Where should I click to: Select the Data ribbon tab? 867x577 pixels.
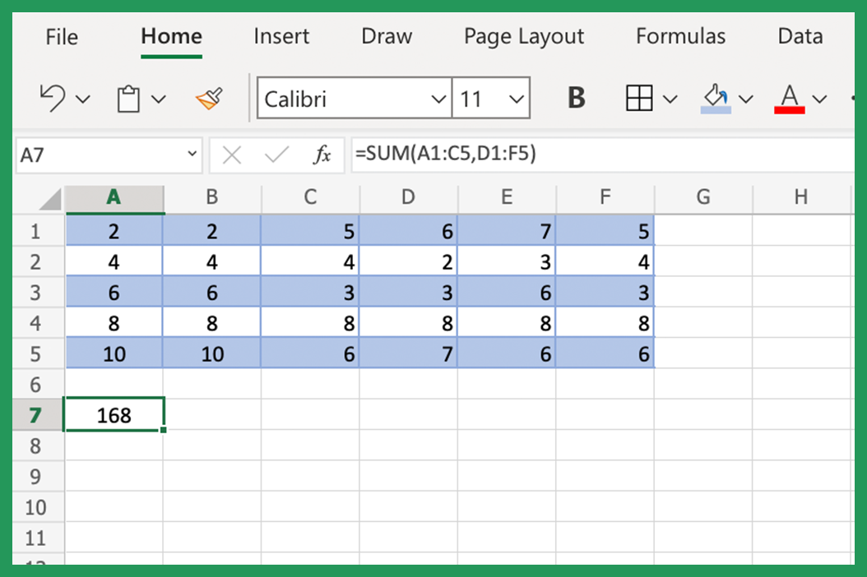click(x=799, y=36)
